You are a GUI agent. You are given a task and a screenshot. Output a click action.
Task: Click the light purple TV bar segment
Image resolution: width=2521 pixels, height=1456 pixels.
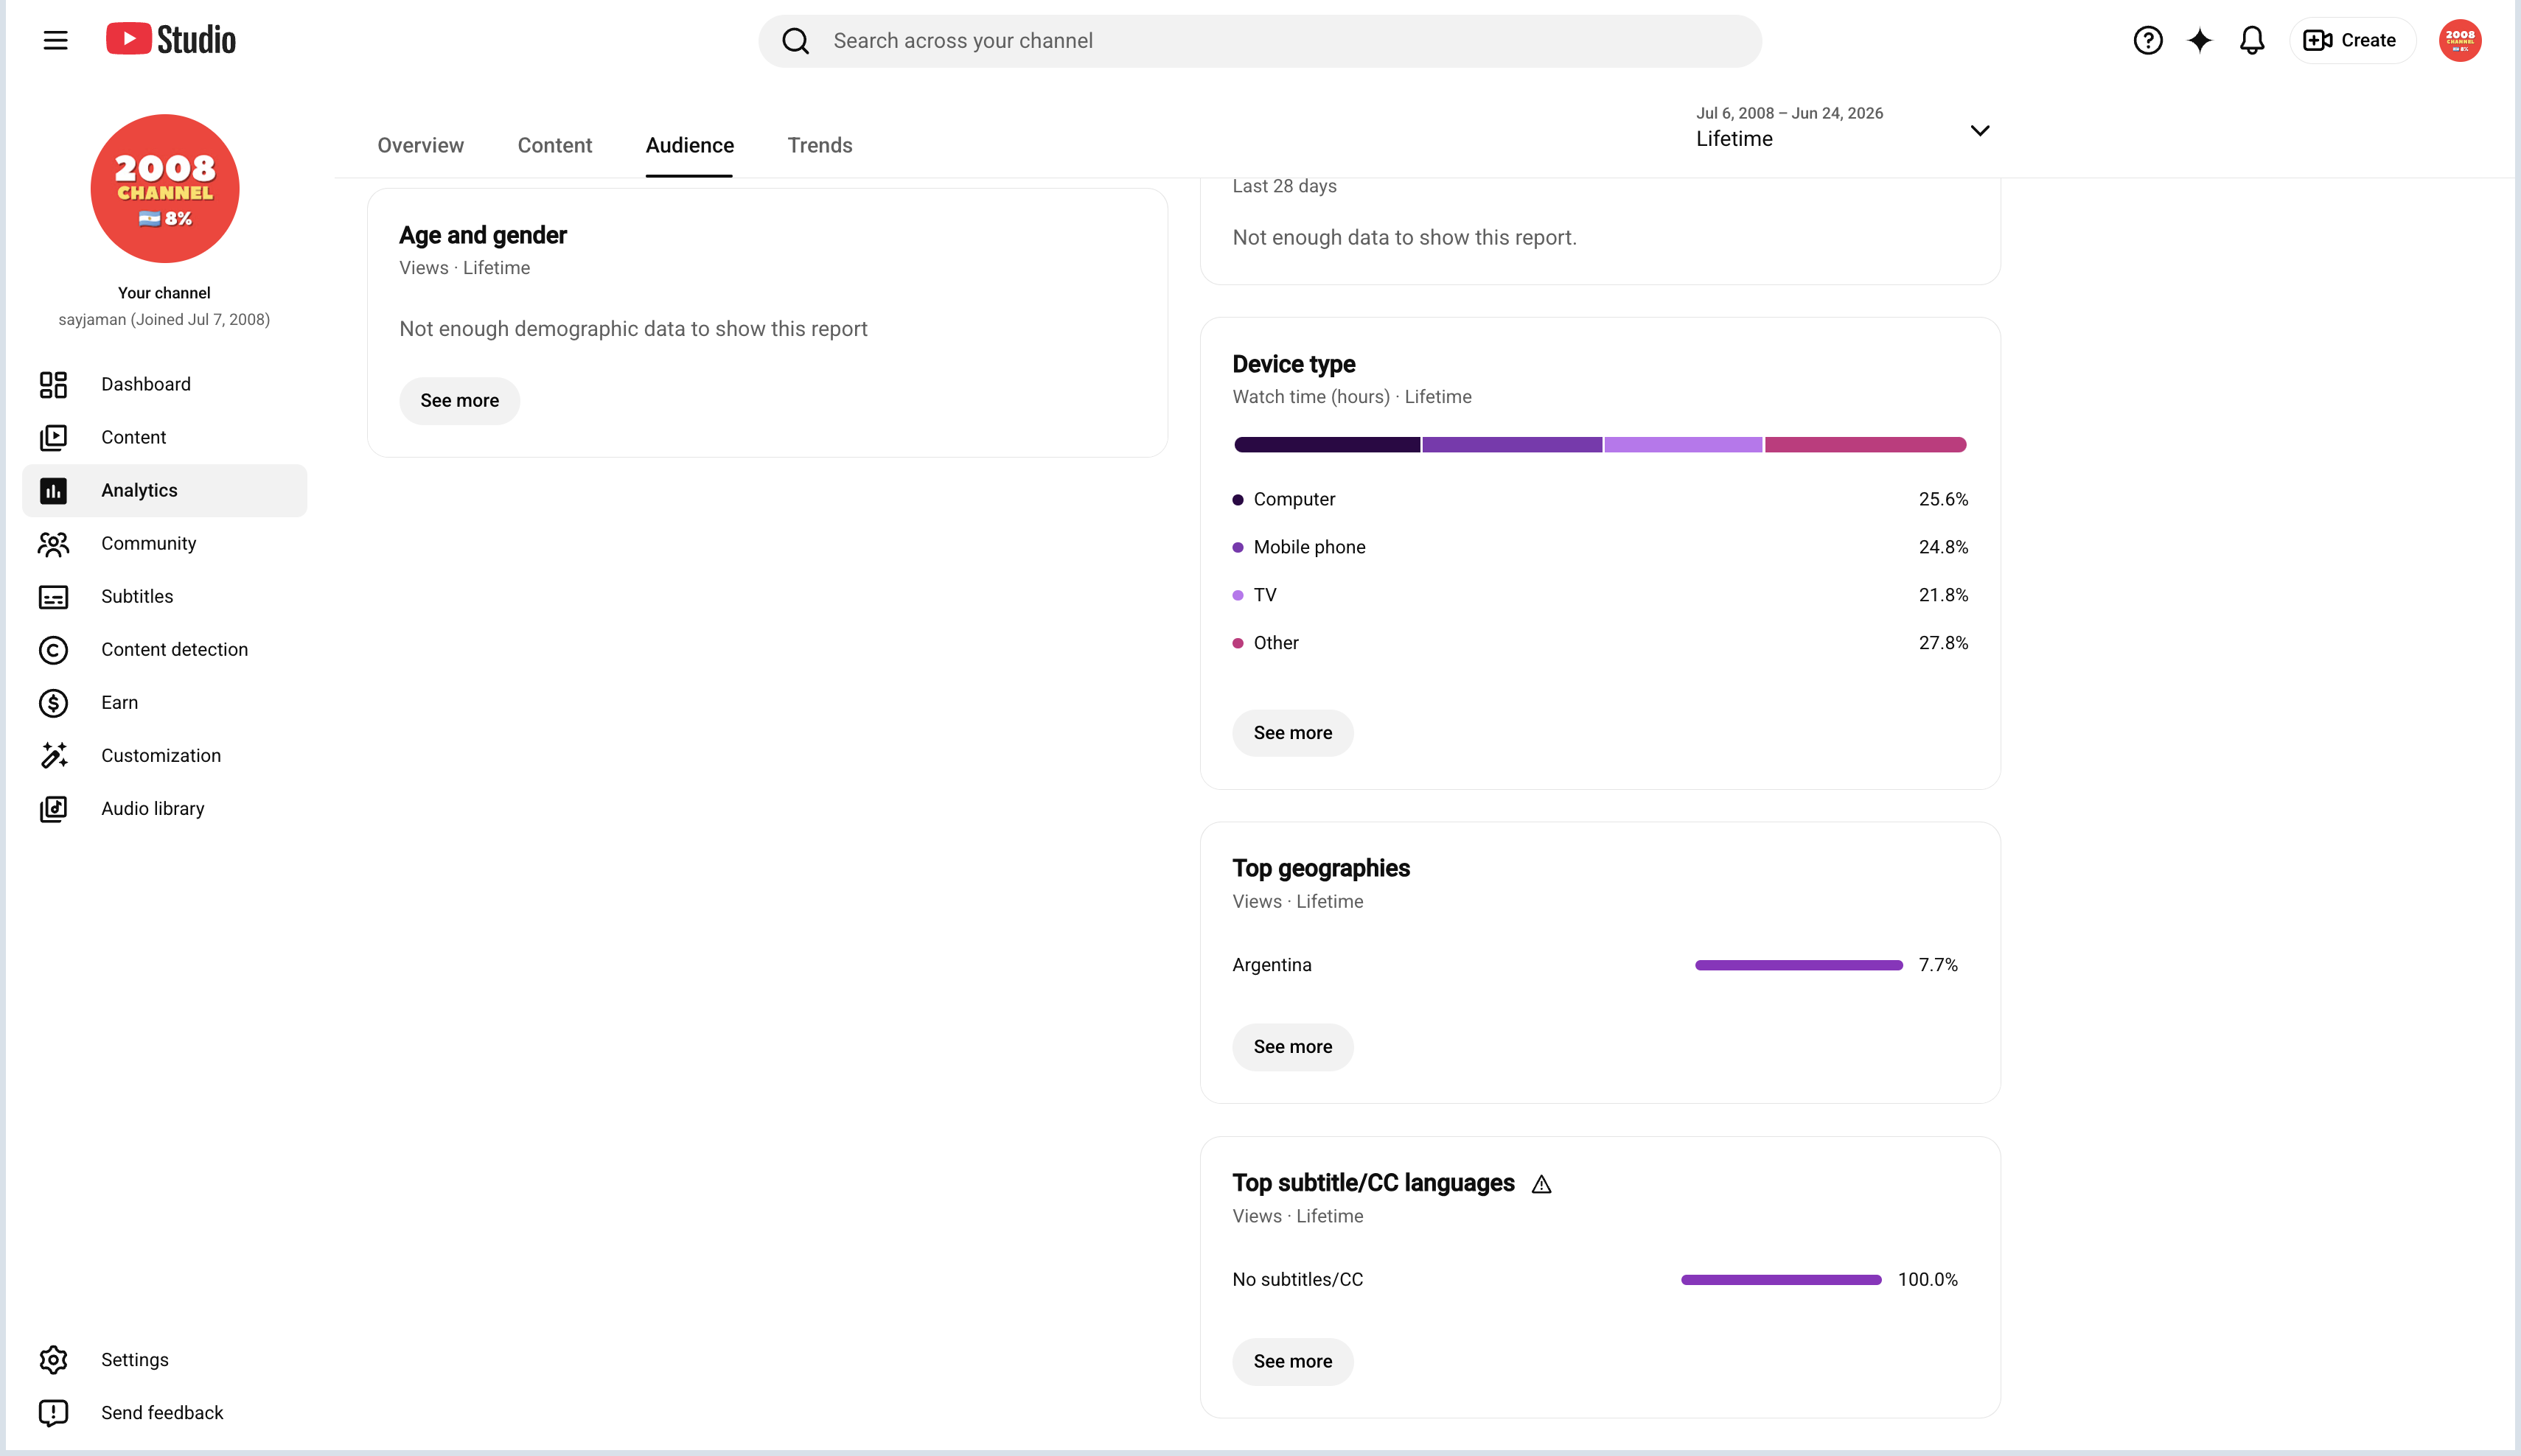pos(1683,444)
